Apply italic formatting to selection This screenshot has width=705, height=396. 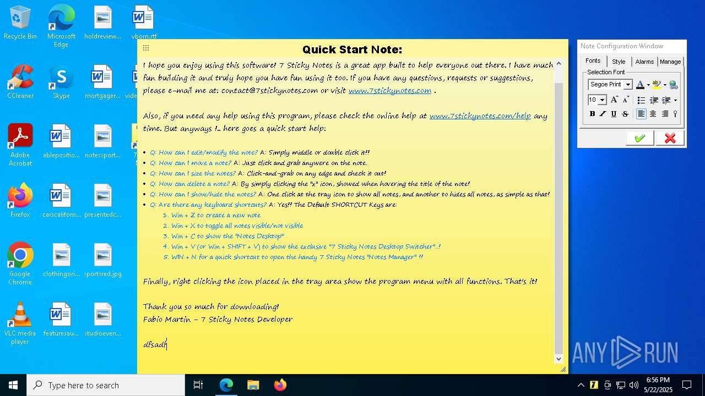[603, 114]
